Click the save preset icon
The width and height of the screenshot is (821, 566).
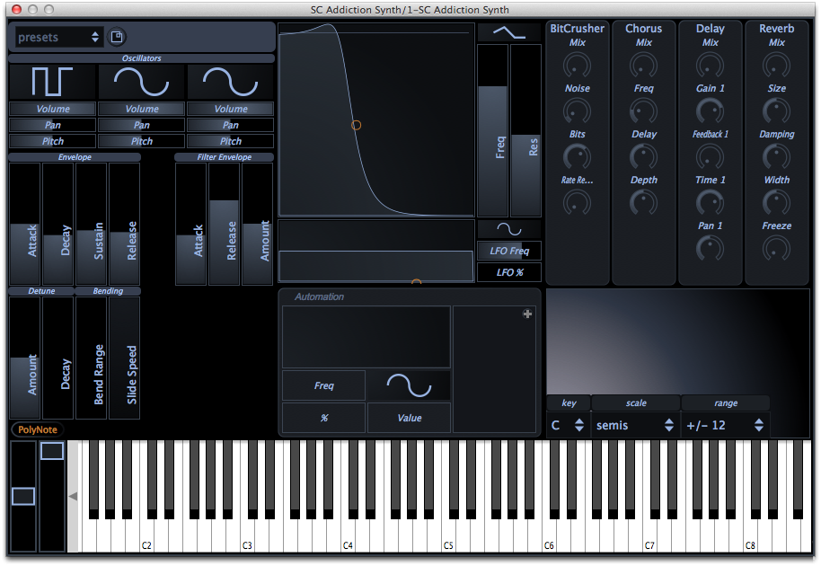[x=117, y=37]
